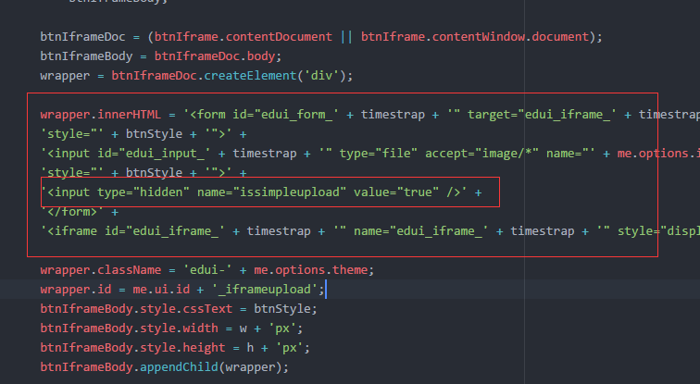The width and height of the screenshot is (700, 384).
Task: Click the iframe id="edui_iframe_' line
Action: [x=370, y=231]
